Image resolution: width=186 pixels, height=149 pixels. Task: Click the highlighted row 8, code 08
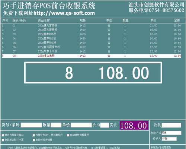[92, 56]
